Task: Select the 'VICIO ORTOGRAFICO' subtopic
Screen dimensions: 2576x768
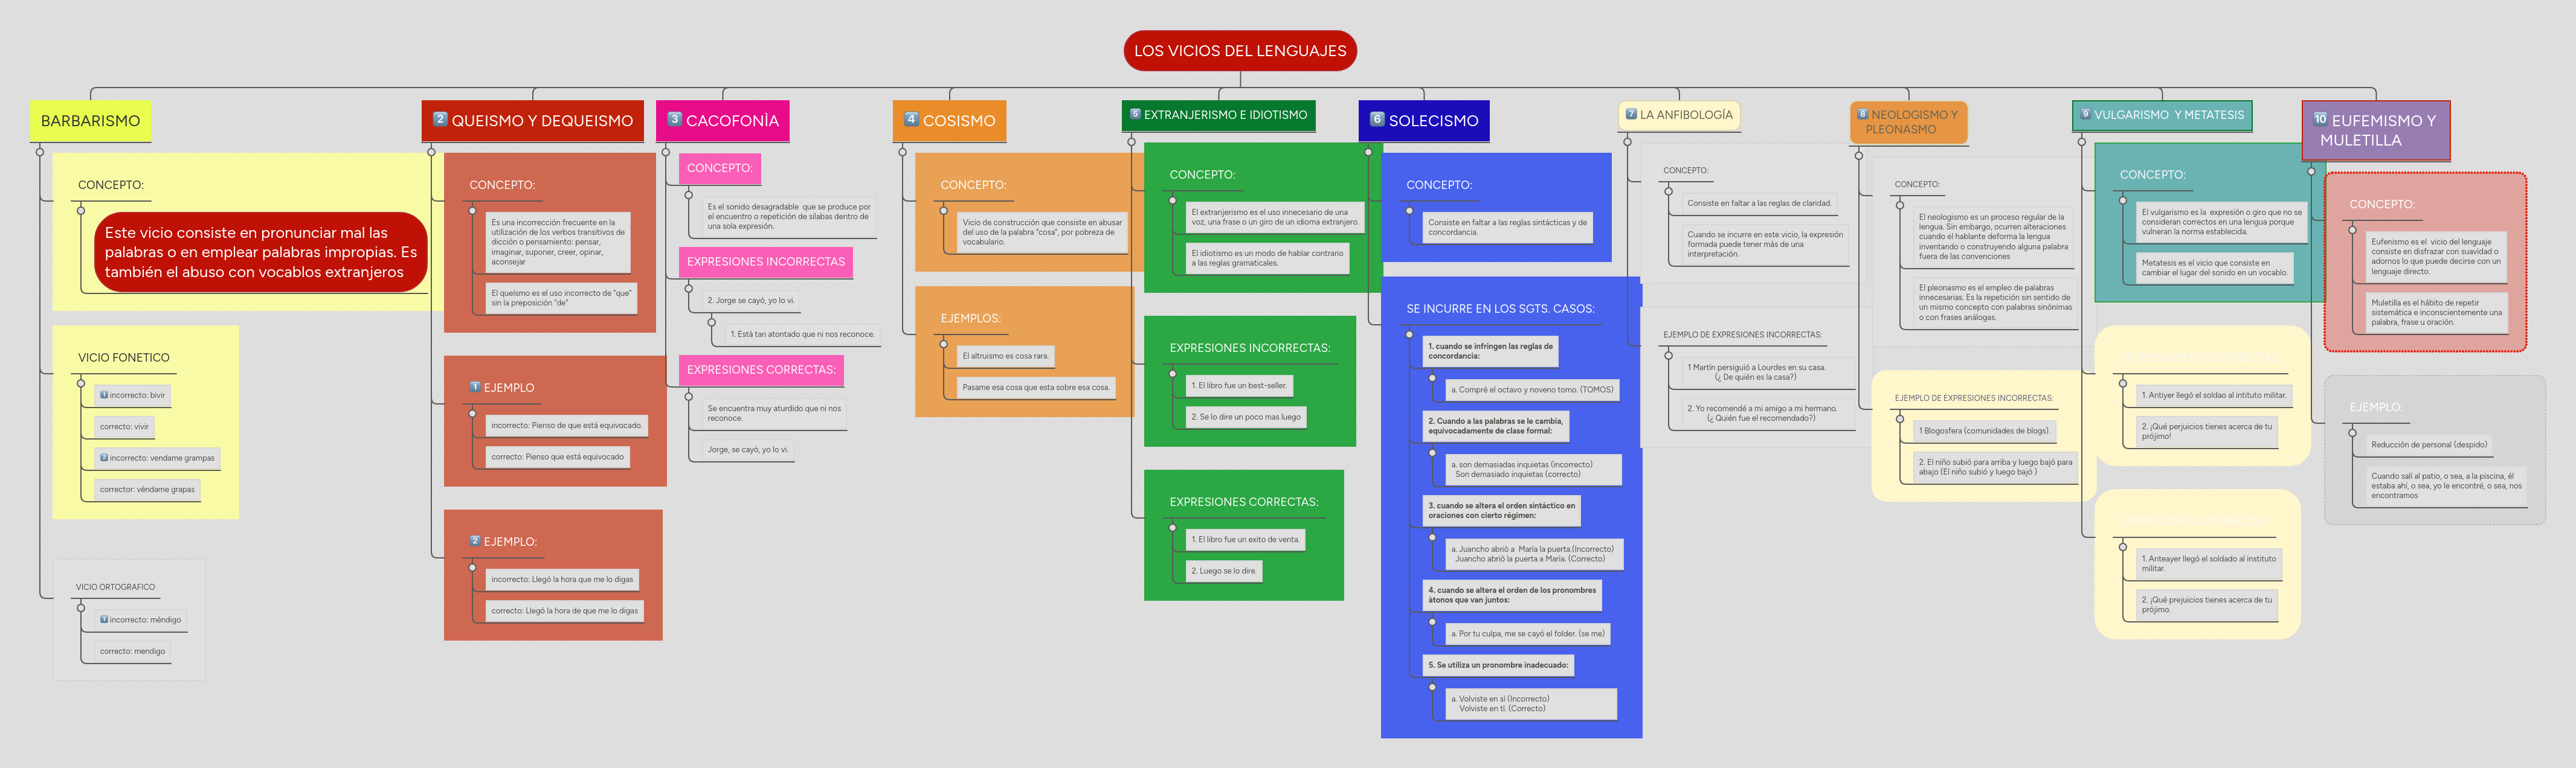Action: coord(115,587)
